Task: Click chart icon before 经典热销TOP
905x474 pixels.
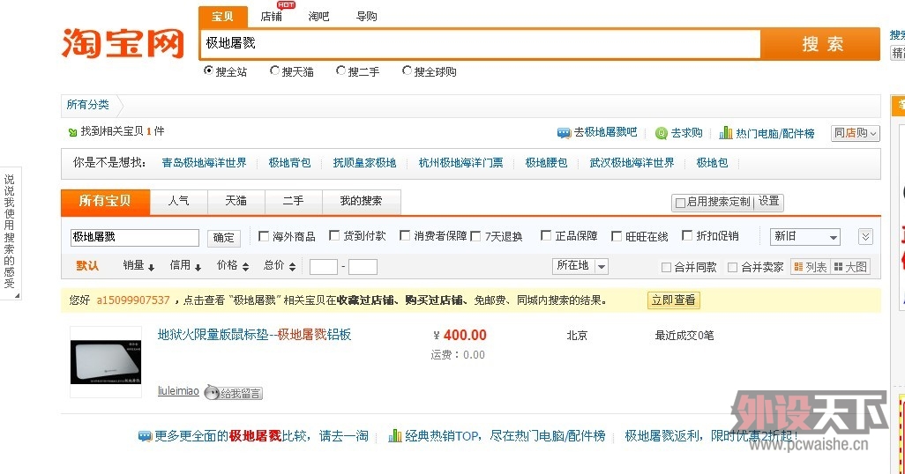Action: pos(395,435)
